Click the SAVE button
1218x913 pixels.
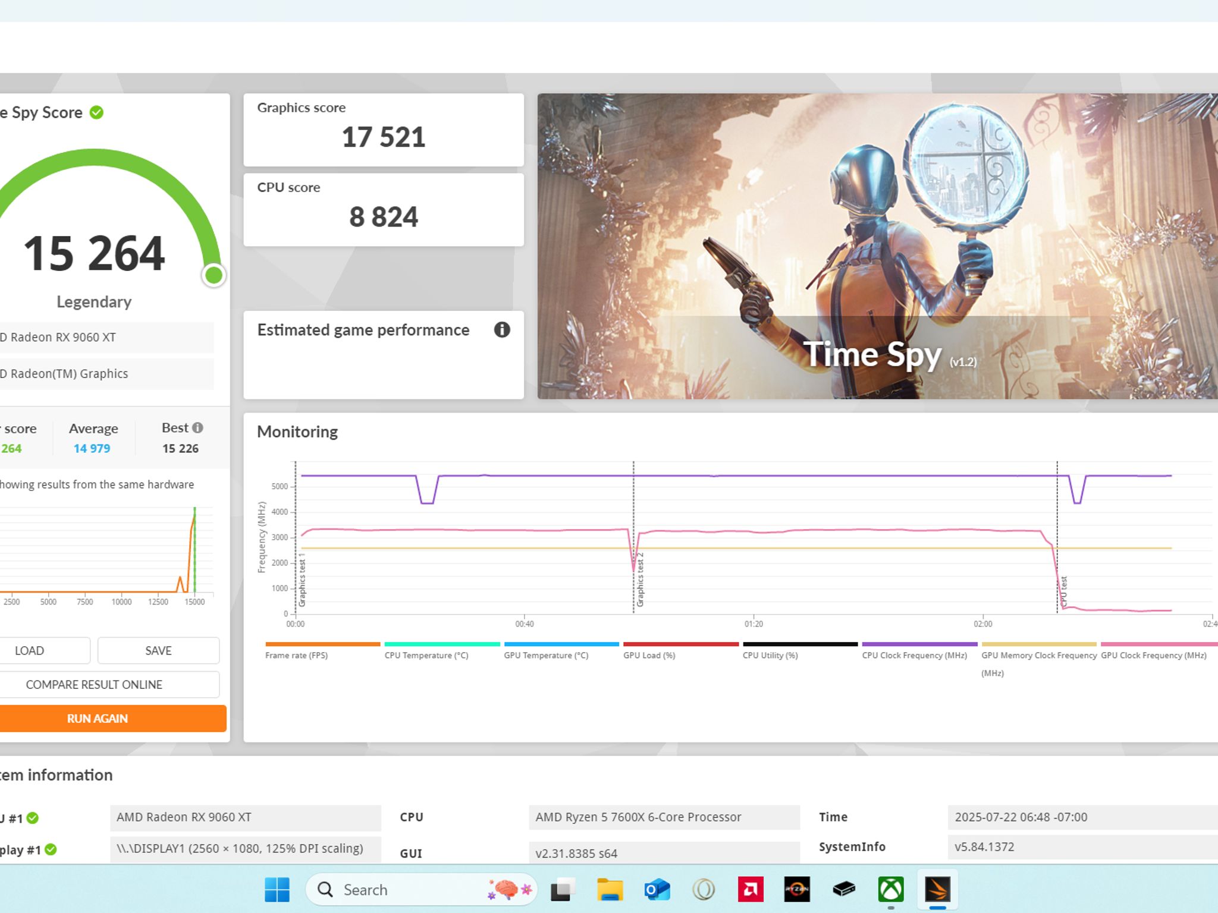(x=158, y=651)
